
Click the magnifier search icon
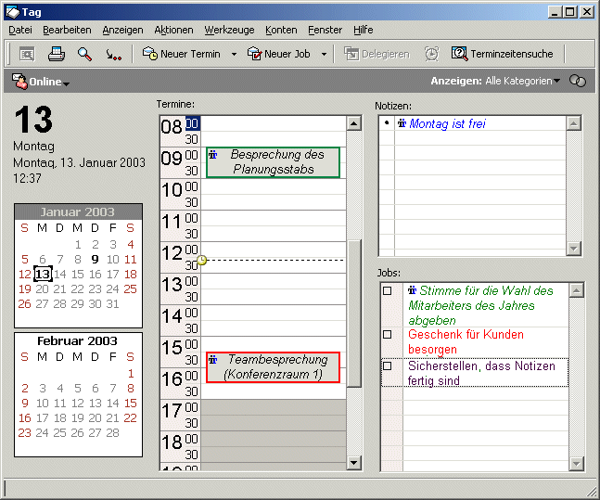84,54
